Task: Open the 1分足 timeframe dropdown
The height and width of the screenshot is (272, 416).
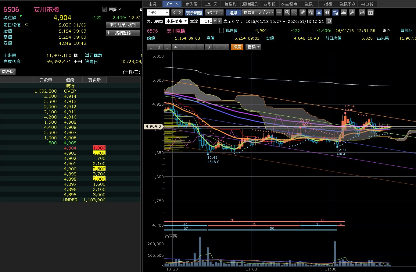Action: click(x=158, y=12)
